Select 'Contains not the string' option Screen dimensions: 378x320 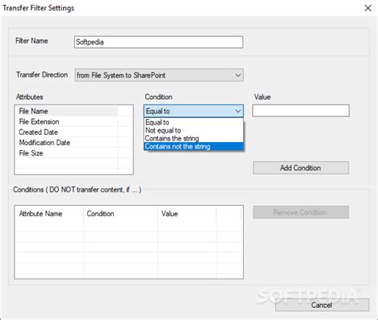click(194, 147)
